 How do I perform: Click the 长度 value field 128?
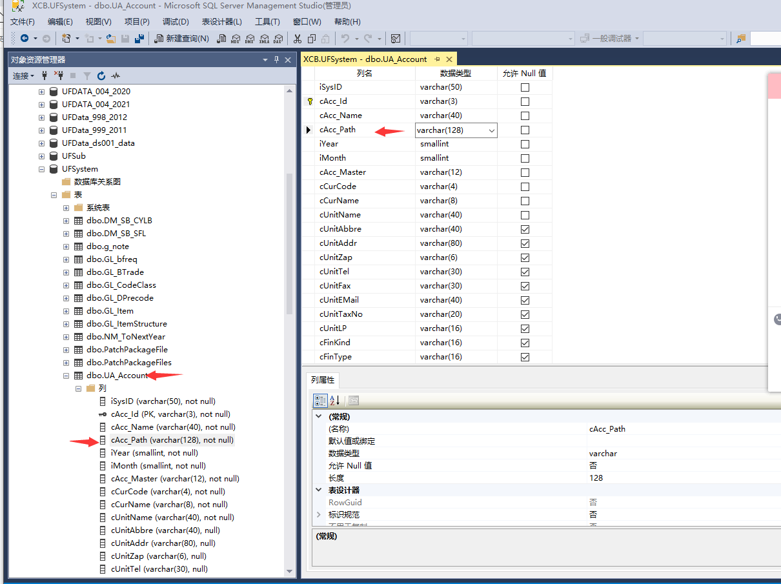tap(684, 478)
